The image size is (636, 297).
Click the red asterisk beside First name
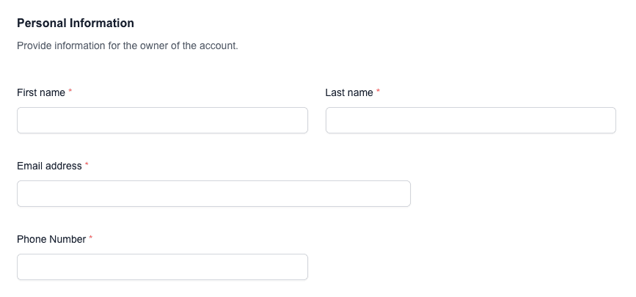pyautogui.click(x=70, y=92)
